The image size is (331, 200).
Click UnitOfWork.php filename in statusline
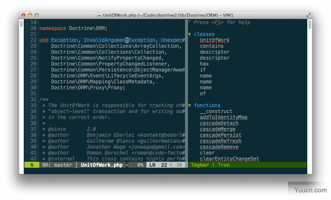click(x=101, y=165)
